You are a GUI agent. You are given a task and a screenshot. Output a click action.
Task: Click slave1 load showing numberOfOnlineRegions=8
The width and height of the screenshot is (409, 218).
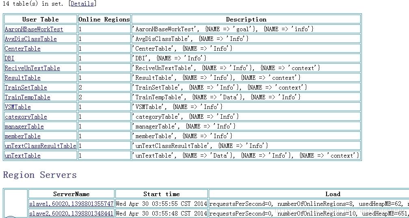click(309, 204)
